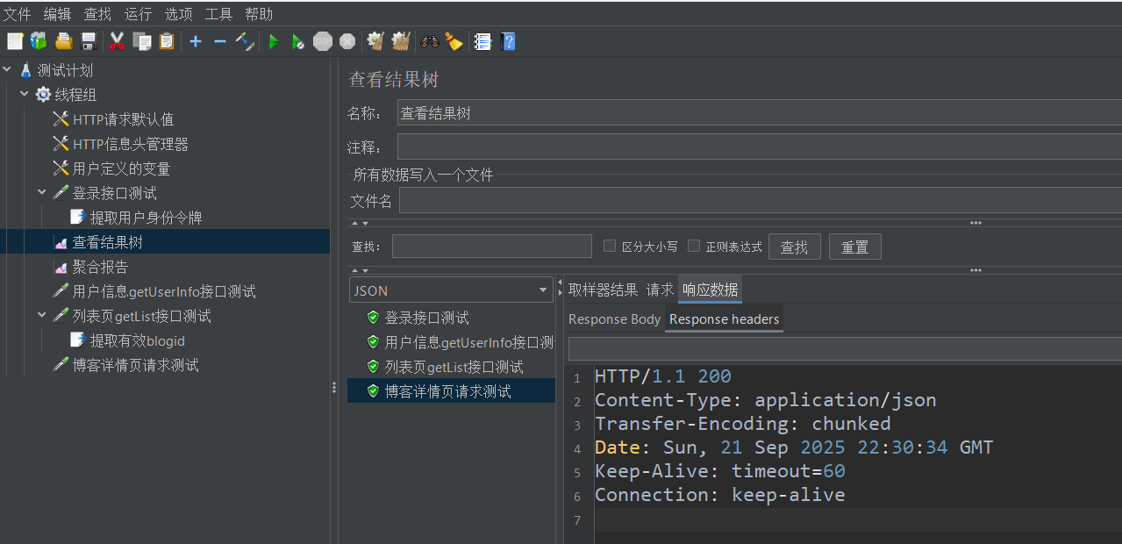Open the 选项 menu
This screenshot has width=1122, height=544.
click(178, 14)
